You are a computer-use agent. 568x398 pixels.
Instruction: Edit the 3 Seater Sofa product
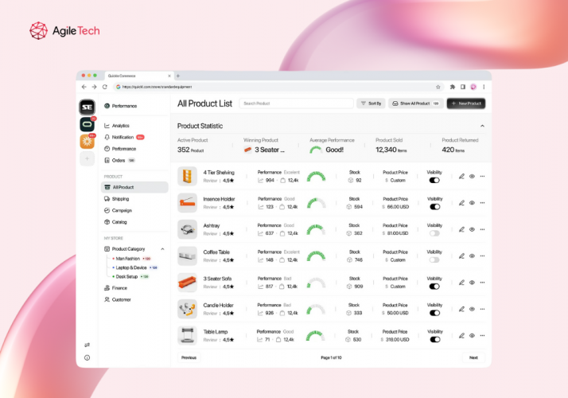coord(461,283)
